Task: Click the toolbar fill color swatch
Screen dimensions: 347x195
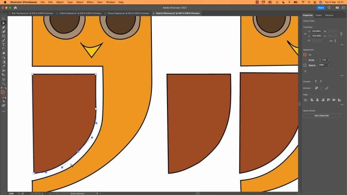Action: (x=3, y=92)
